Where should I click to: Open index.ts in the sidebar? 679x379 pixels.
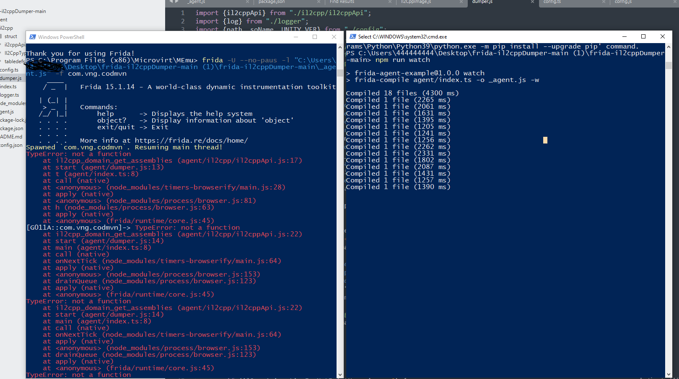tap(8, 87)
